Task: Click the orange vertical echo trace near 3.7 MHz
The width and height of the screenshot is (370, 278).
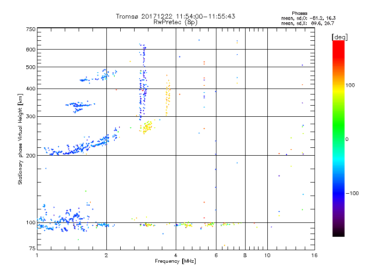Action: [x=168, y=95]
